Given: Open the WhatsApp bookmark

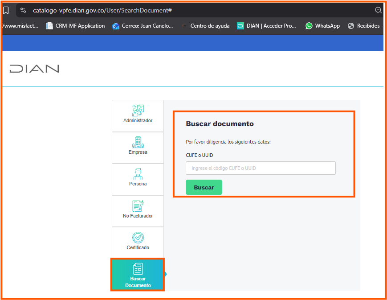Looking at the screenshot, I should (322, 26).
